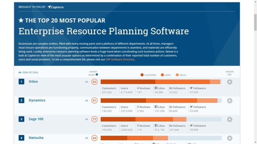The image size is (257, 144).
Task: Open the Odoo product link
Action: click(33, 82)
